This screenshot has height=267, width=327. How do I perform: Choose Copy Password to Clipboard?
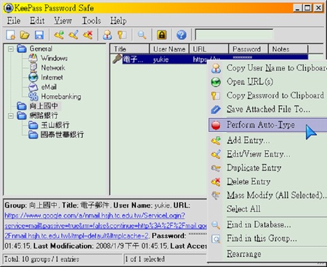tap(267, 96)
